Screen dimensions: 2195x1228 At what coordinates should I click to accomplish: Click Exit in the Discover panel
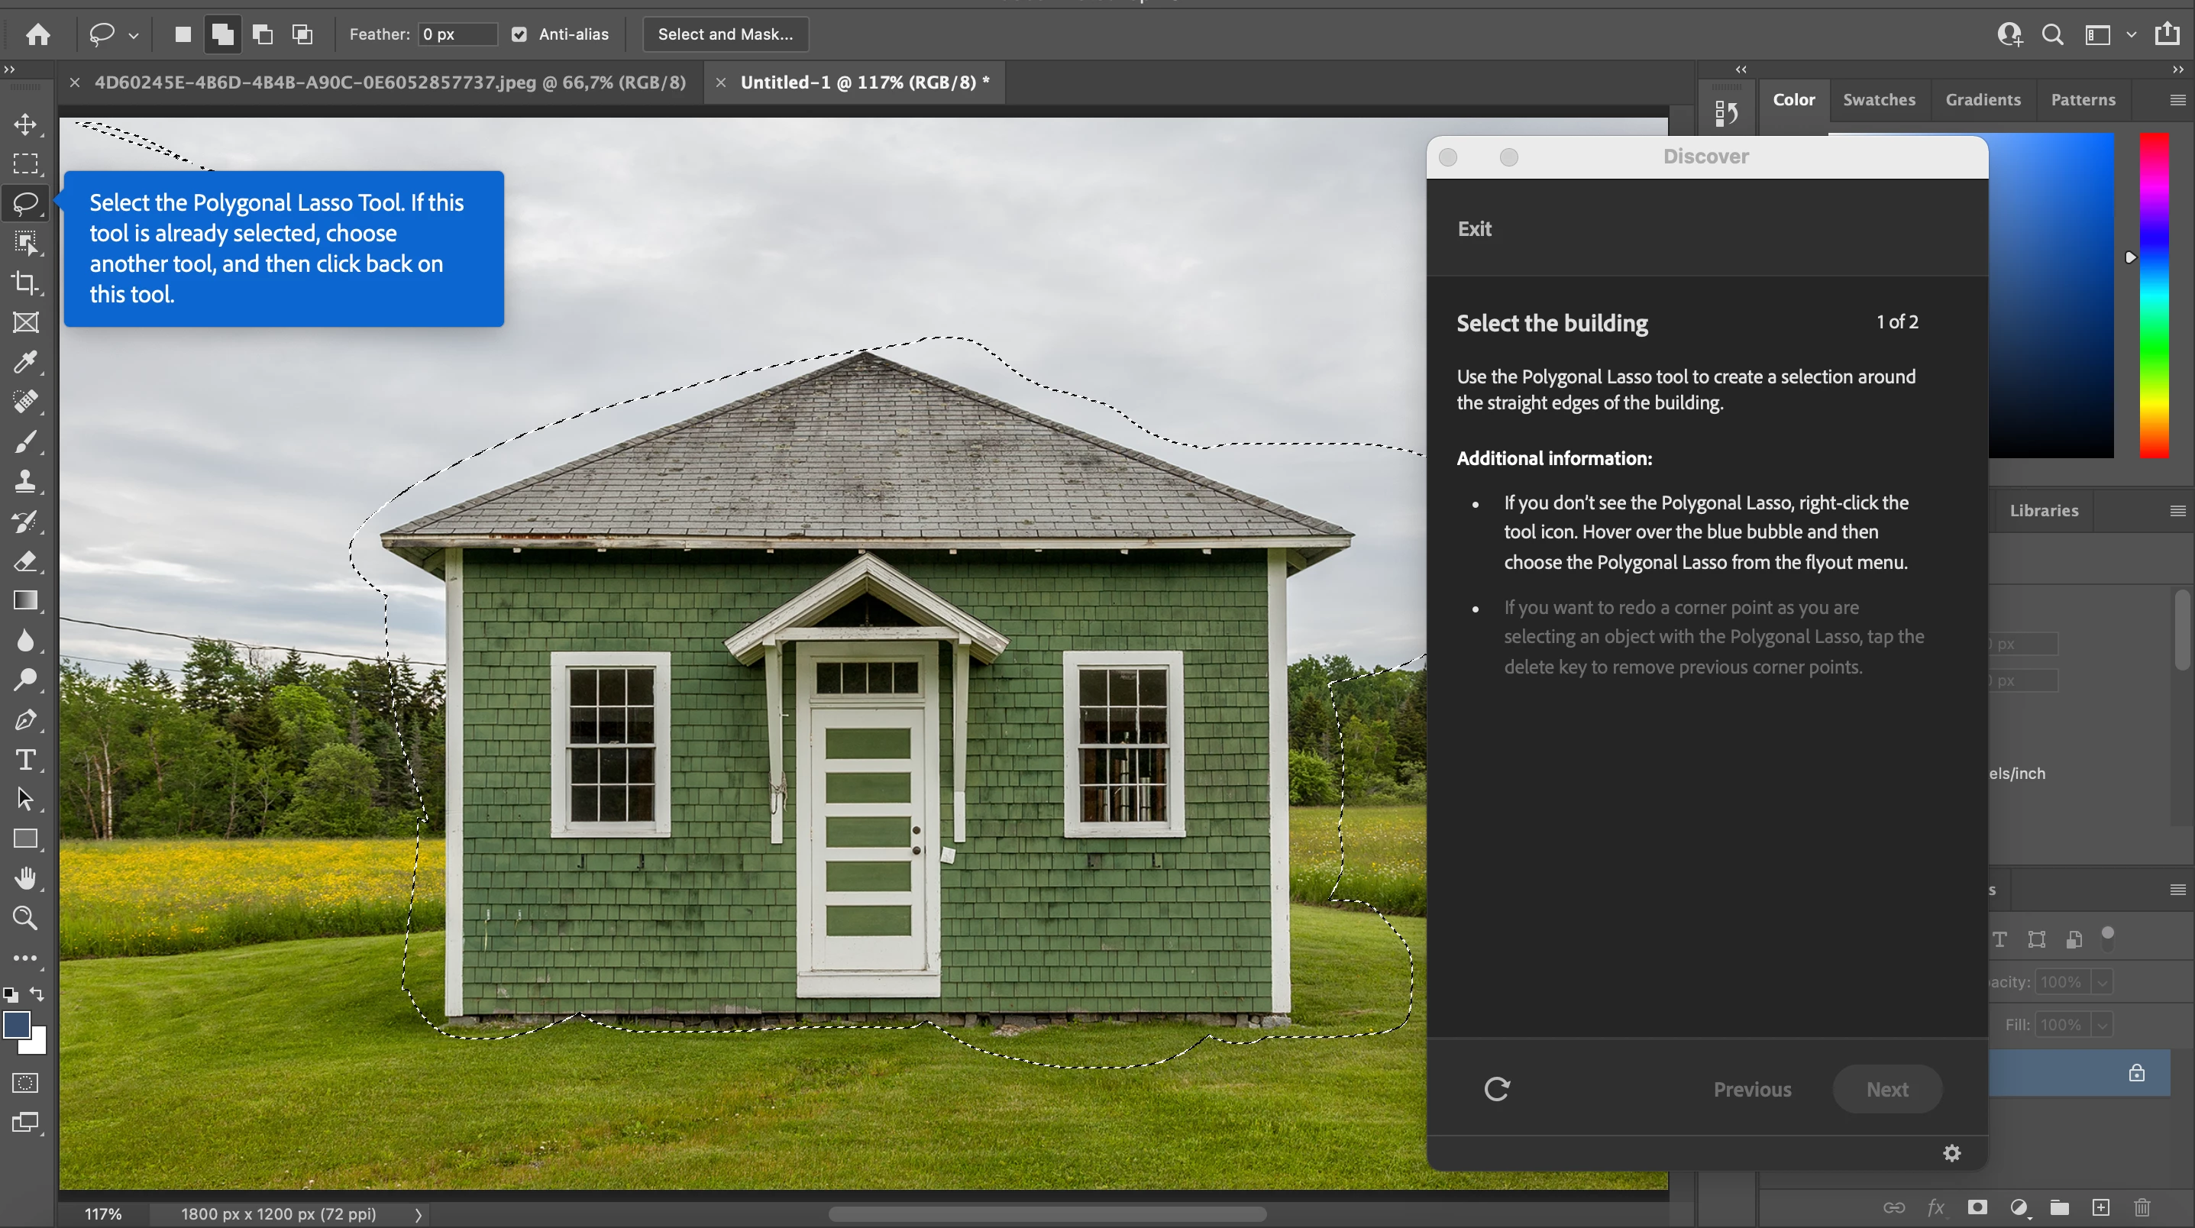[x=1474, y=228]
